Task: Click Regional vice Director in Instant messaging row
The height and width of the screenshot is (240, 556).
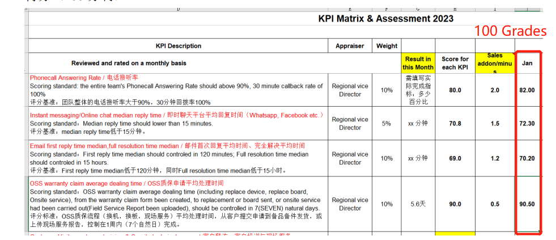Action: click(350, 124)
